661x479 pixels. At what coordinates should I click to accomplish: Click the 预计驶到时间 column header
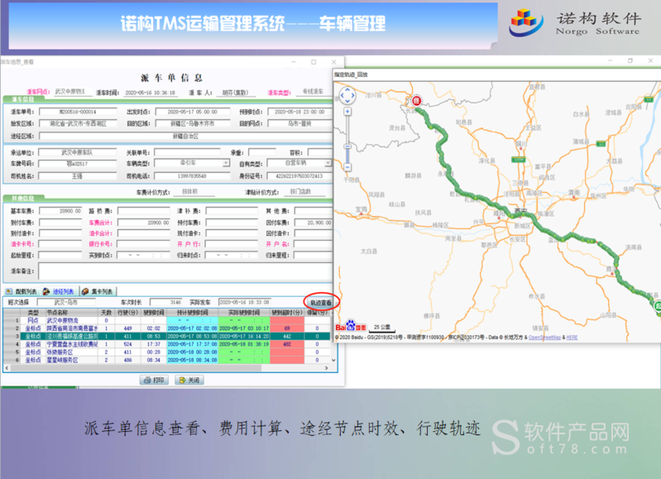(192, 313)
